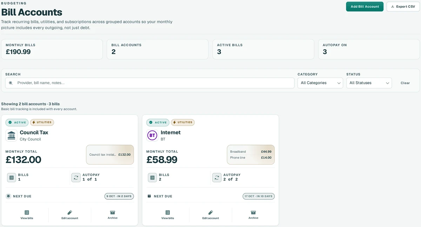Viewport: 421px width, 227px height.
Task: Click the Phone line £14.00 entry
Action: pos(251,158)
